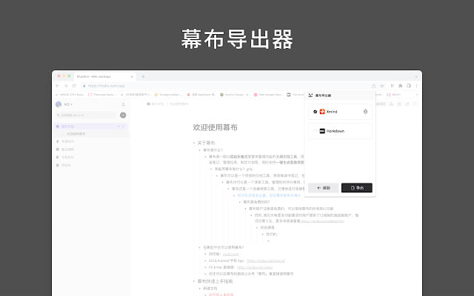The height and width of the screenshot is (296, 474).
Task: Collapse the 关于幕布 outline bullet
Action: pyautogui.click(x=194, y=142)
